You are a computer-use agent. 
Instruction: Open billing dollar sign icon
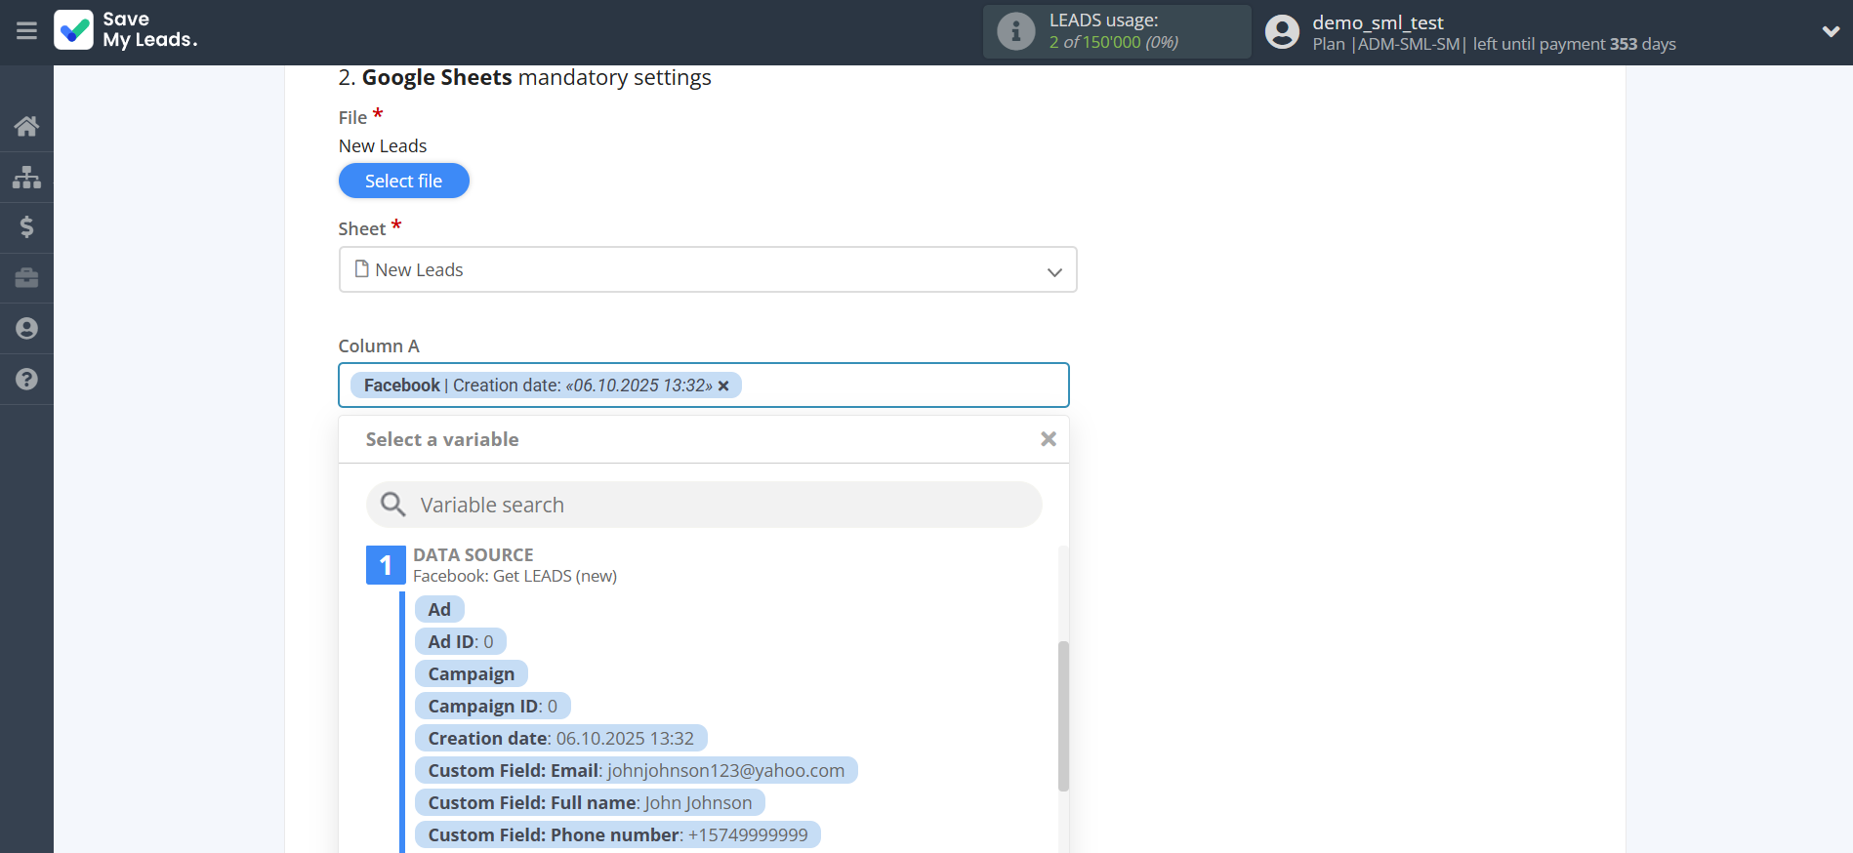26,227
